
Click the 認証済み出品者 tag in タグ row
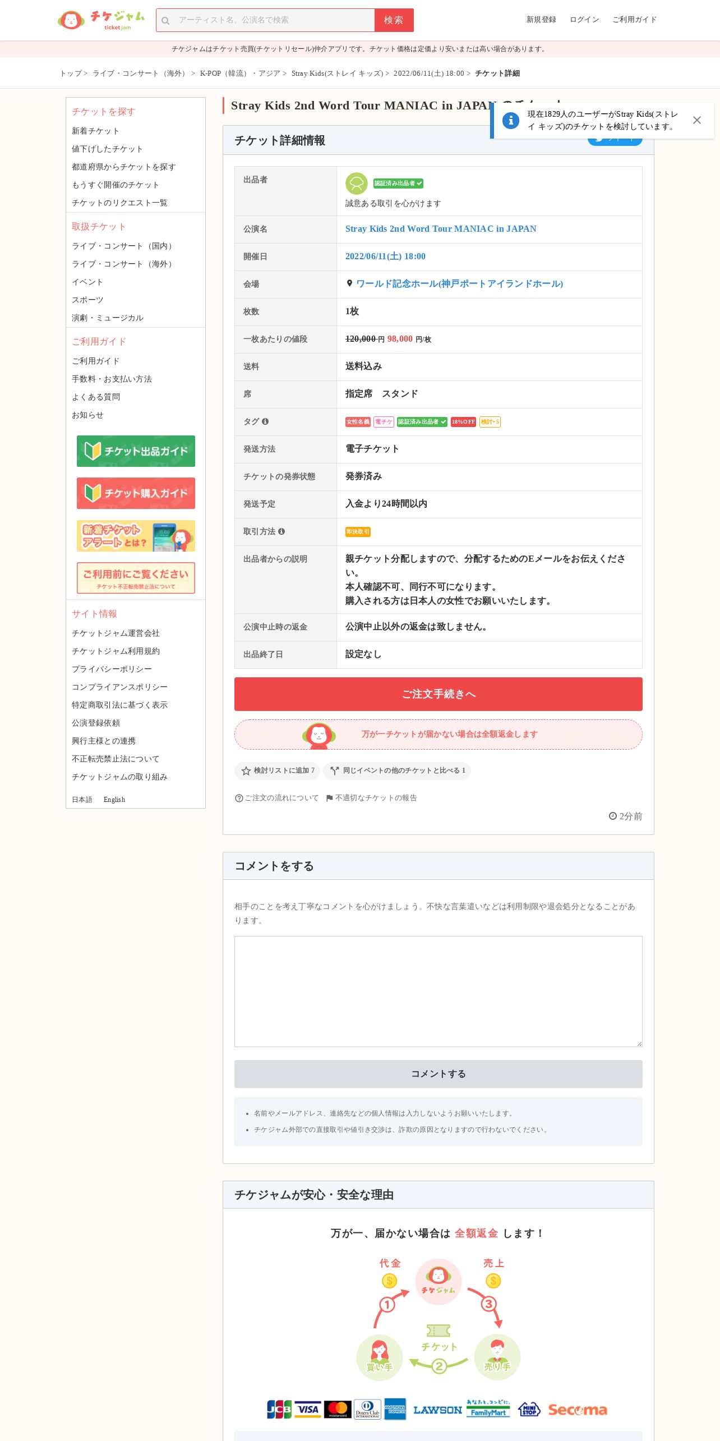click(x=422, y=422)
